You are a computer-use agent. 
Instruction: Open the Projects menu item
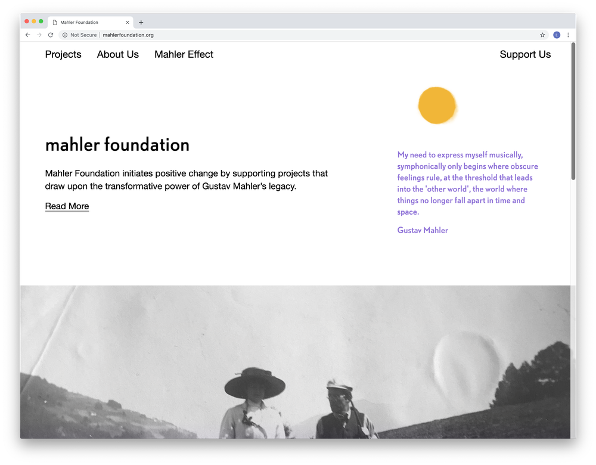[x=63, y=54]
